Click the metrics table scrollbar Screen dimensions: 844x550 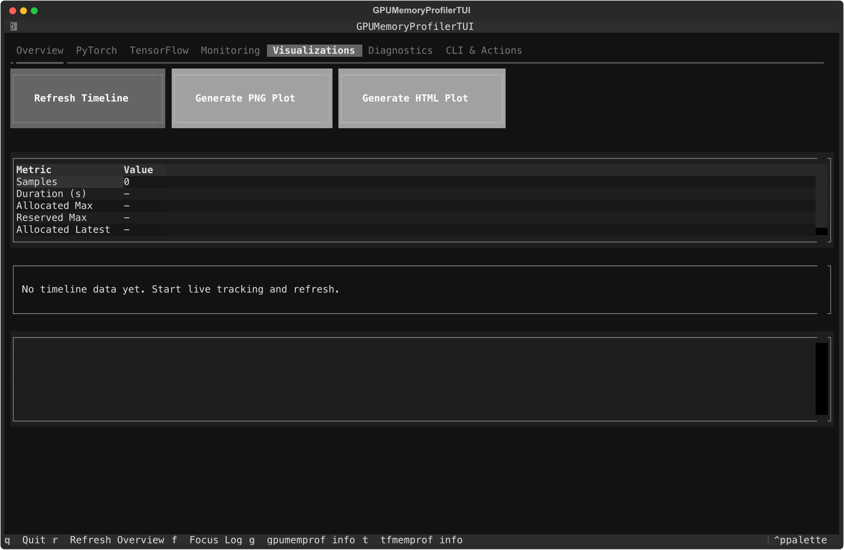pos(822,200)
